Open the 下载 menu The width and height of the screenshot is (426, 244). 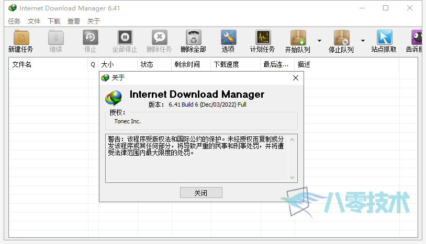point(54,21)
